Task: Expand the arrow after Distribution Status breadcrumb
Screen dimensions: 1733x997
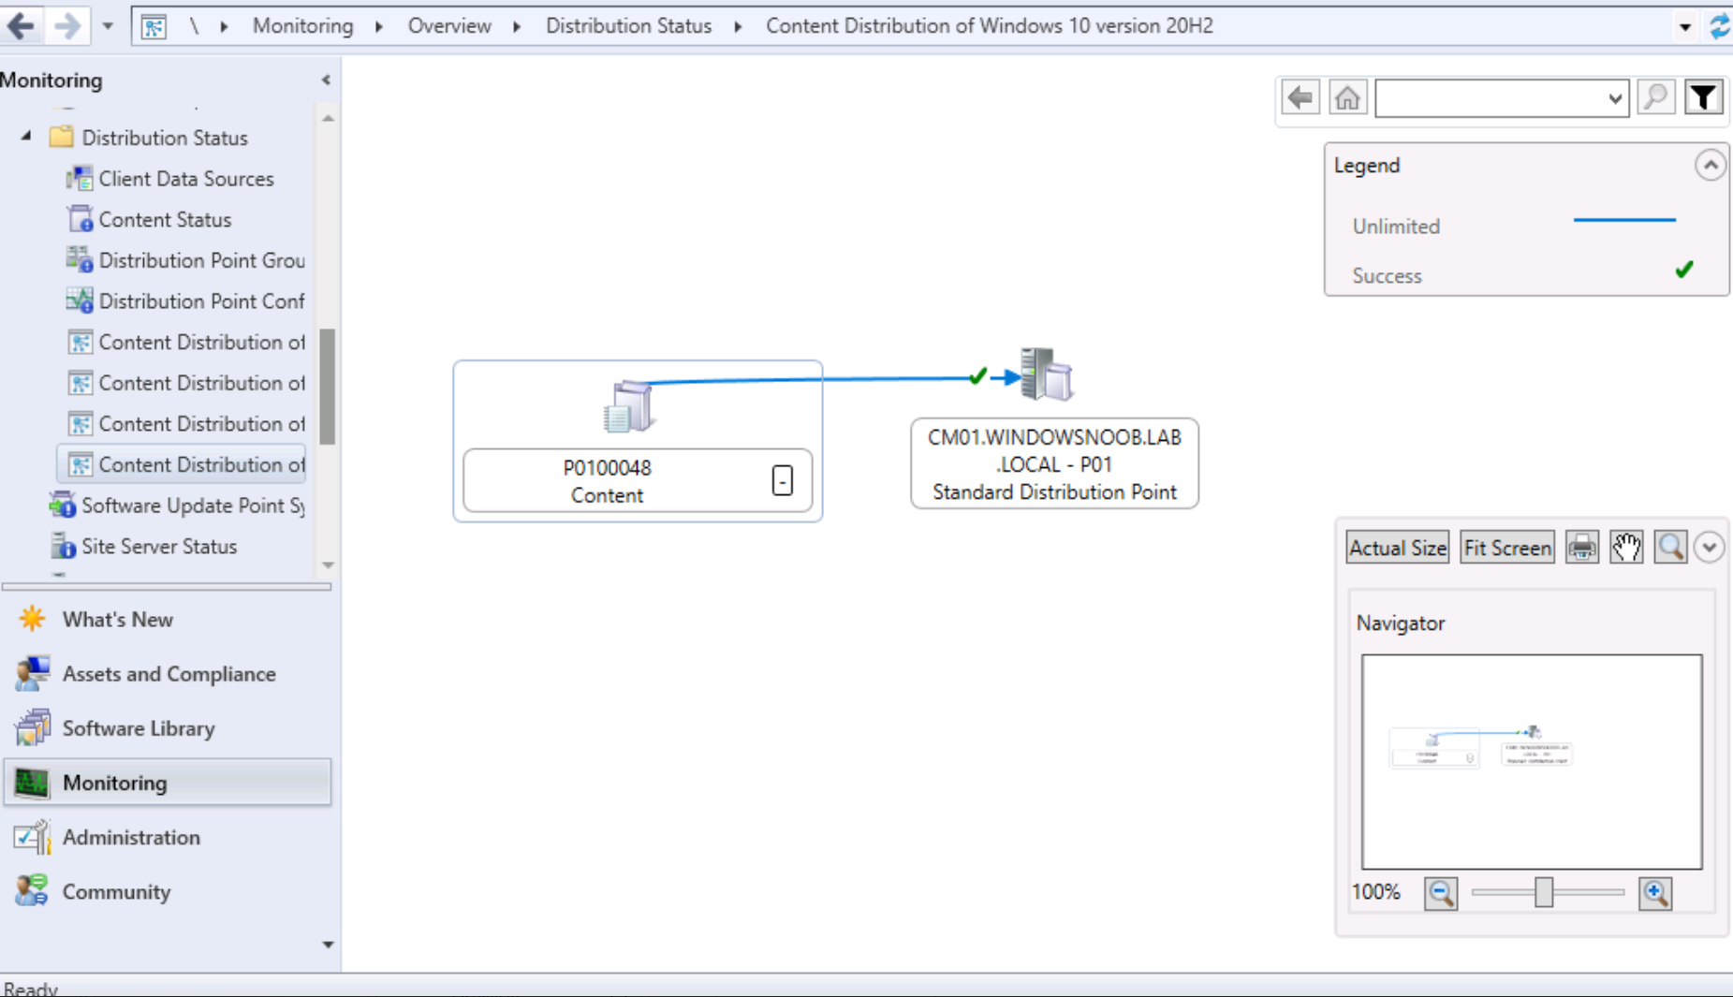Action: [738, 26]
